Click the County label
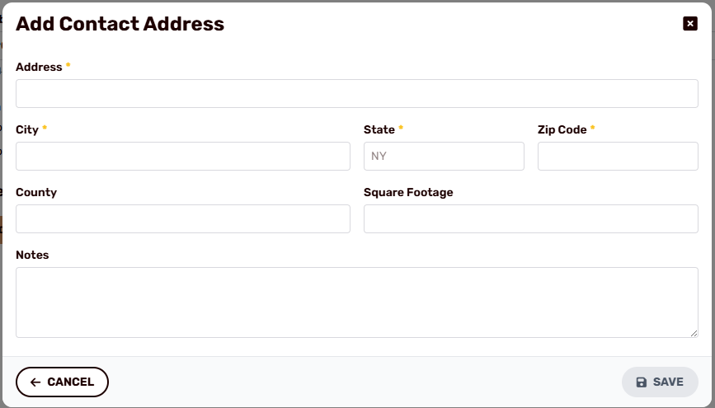715x408 pixels. pyautogui.click(x=36, y=192)
